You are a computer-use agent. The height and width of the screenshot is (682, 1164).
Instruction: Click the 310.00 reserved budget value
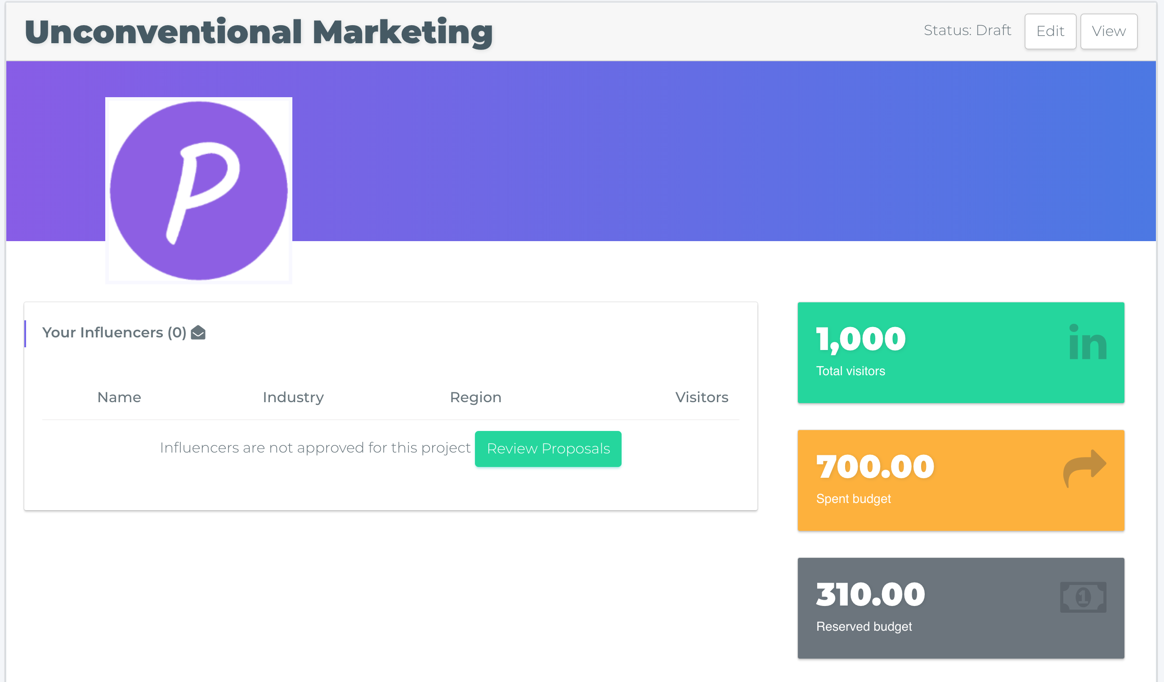click(870, 594)
